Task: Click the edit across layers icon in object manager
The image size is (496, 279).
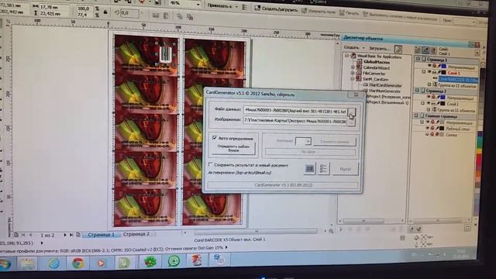Action: pyautogui.click(x=425, y=50)
